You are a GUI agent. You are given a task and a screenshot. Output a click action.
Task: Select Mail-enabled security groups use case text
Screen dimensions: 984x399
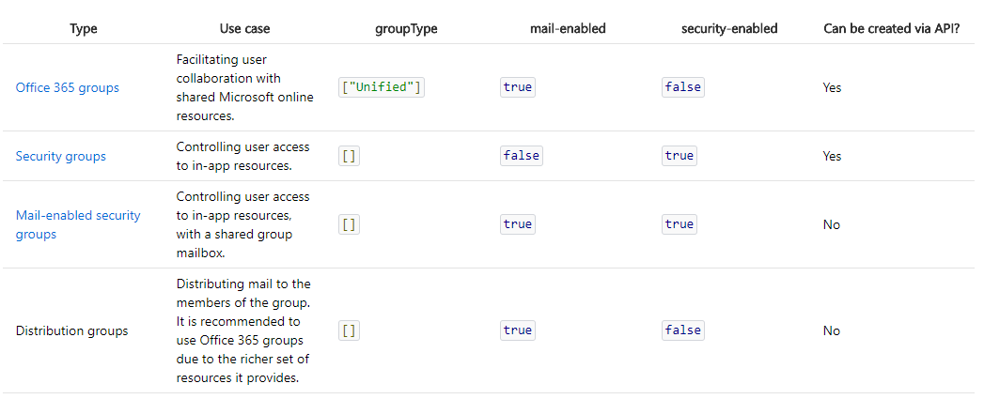tap(242, 224)
